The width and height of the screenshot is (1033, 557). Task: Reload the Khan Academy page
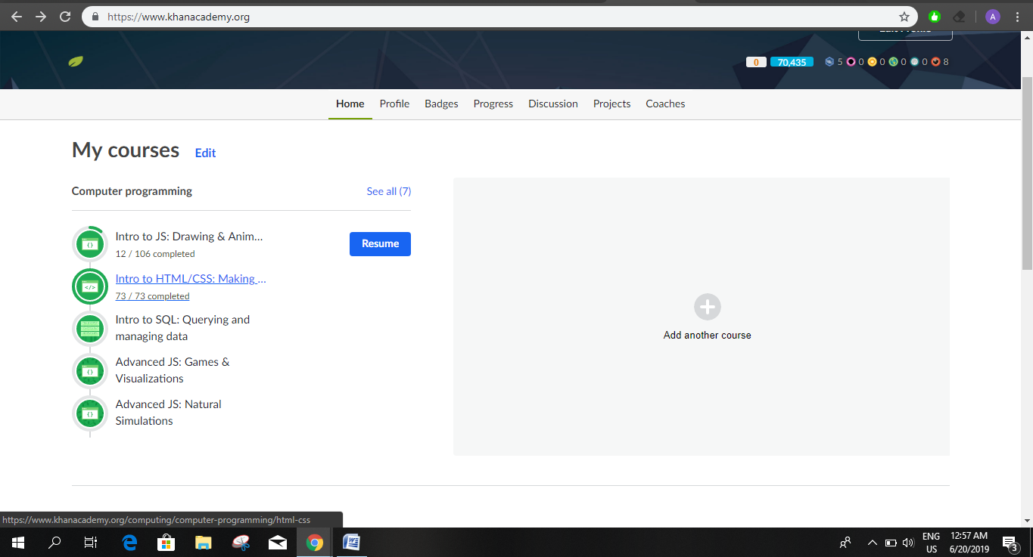pos(65,17)
